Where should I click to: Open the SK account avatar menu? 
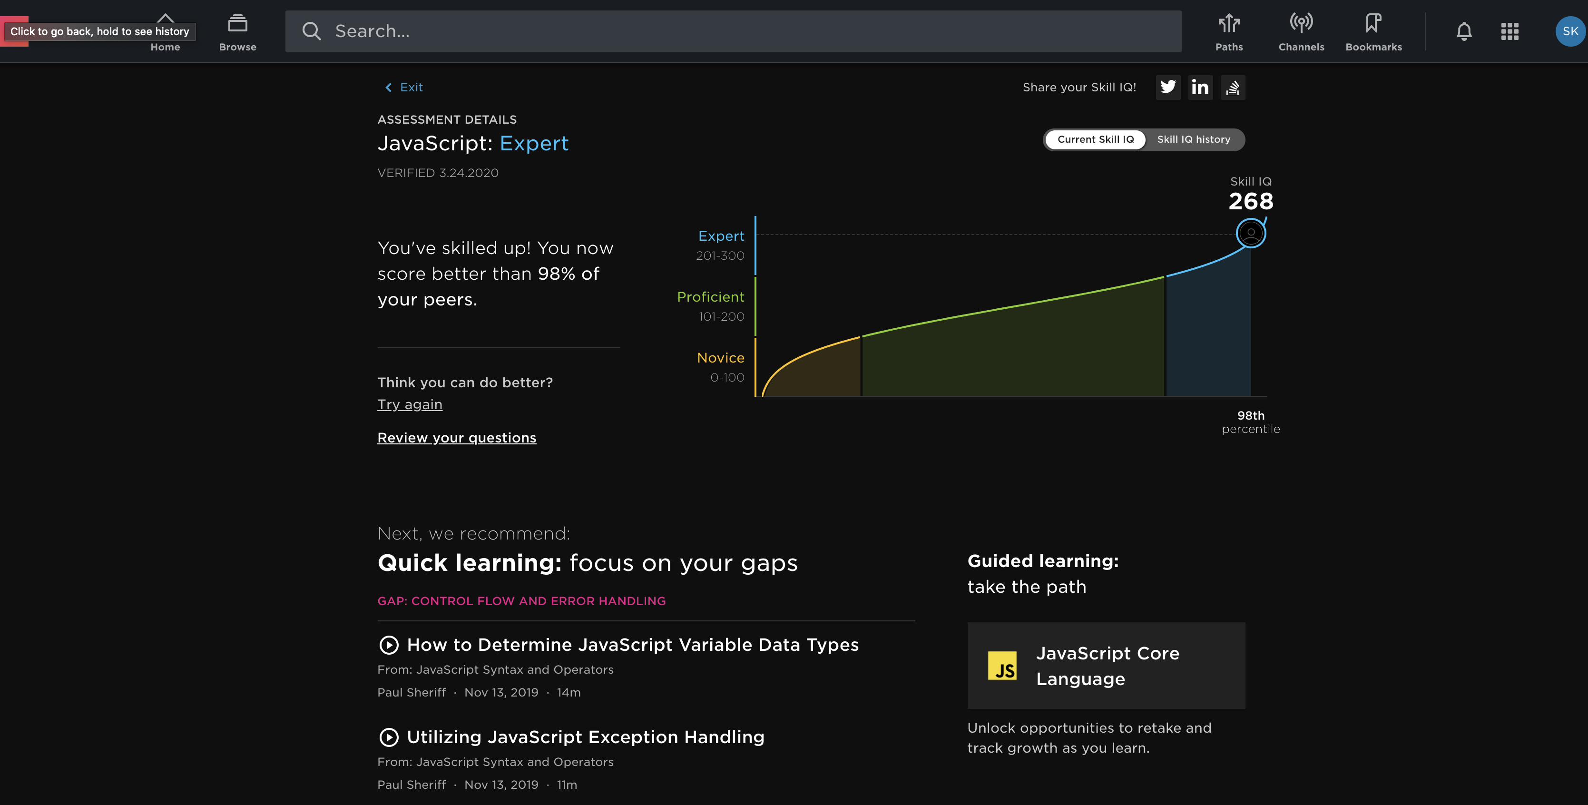(x=1569, y=31)
